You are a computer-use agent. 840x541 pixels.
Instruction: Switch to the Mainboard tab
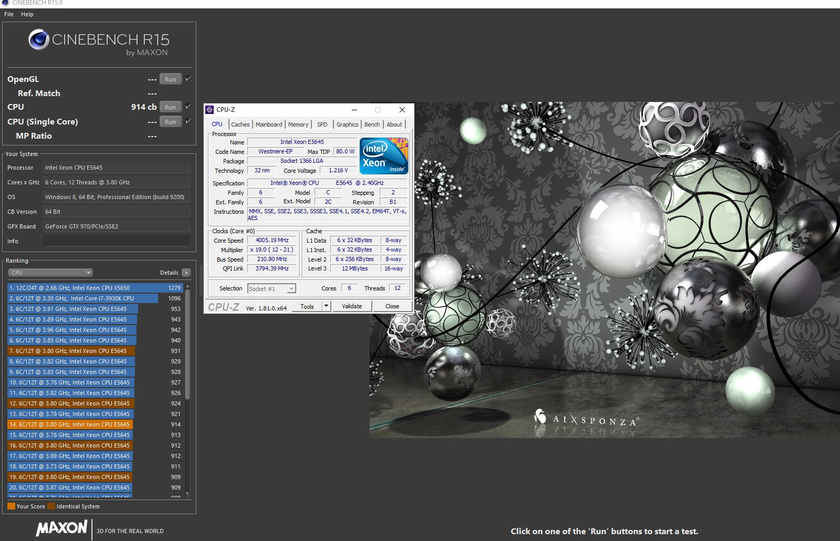pyautogui.click(x=269, y=124)
